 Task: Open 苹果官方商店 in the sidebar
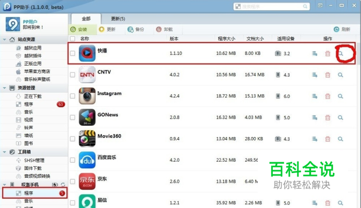coord(37,71)
